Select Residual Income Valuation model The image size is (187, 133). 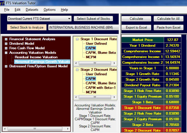point(36,57)
